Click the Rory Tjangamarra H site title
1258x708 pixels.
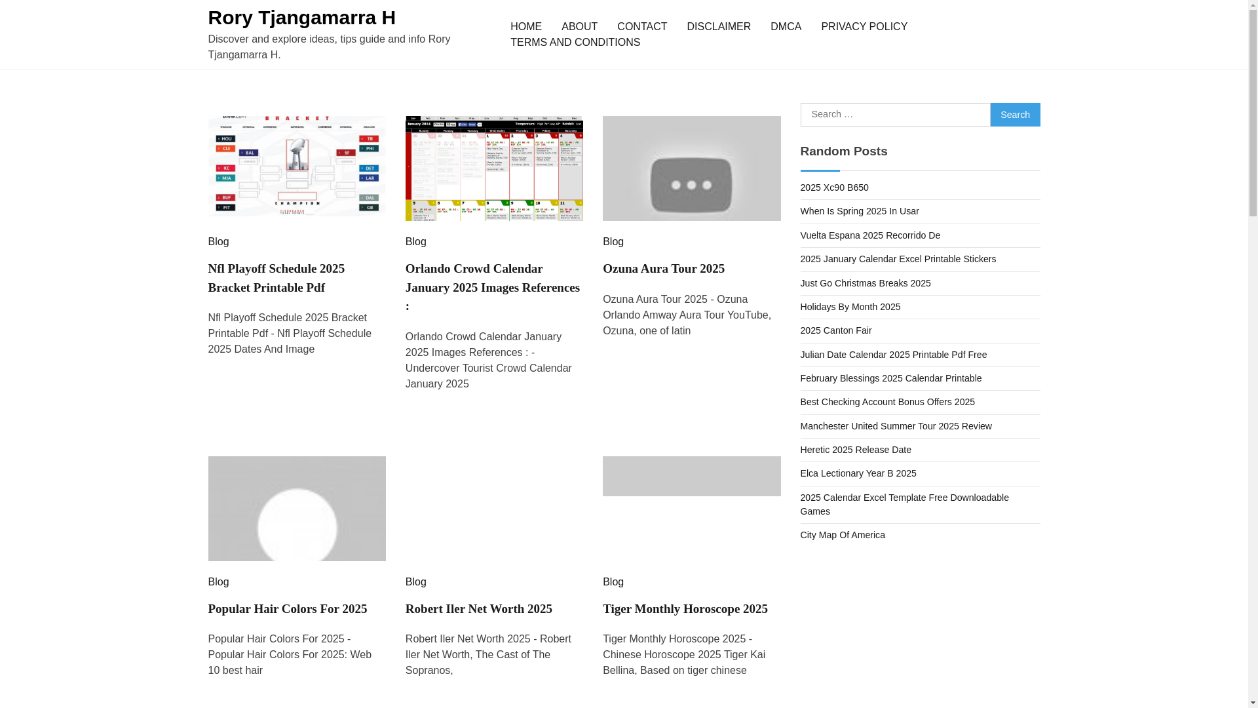pyautogui.click(x=301, y=18)
